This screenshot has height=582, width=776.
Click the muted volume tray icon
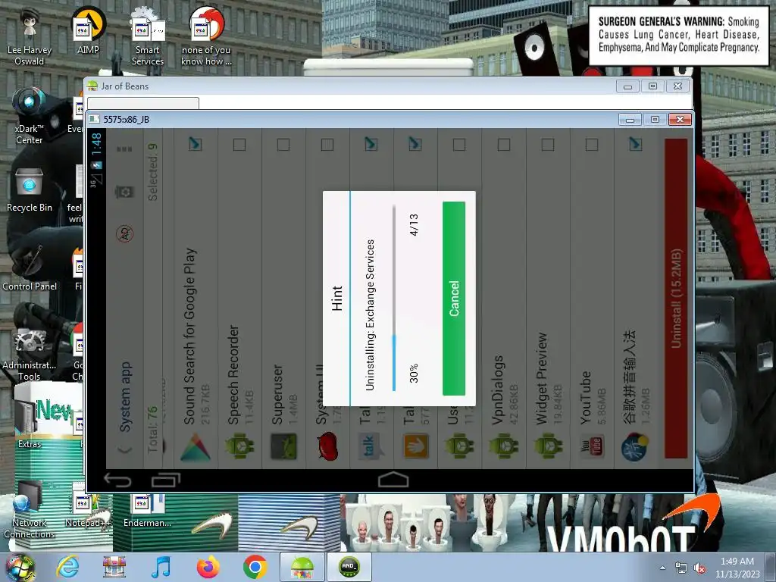tap(699, 568)
